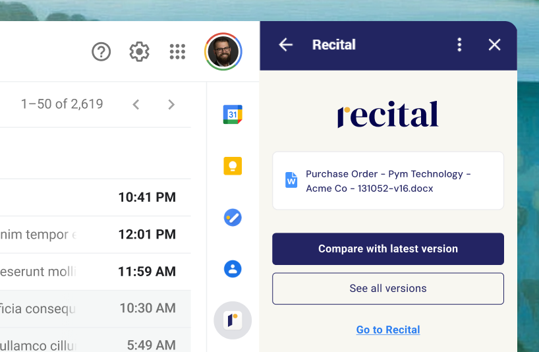Click the Word document icon in file card
Image resolution: width=539 pixels, height=352 pixels.
[x=291, y=180]
